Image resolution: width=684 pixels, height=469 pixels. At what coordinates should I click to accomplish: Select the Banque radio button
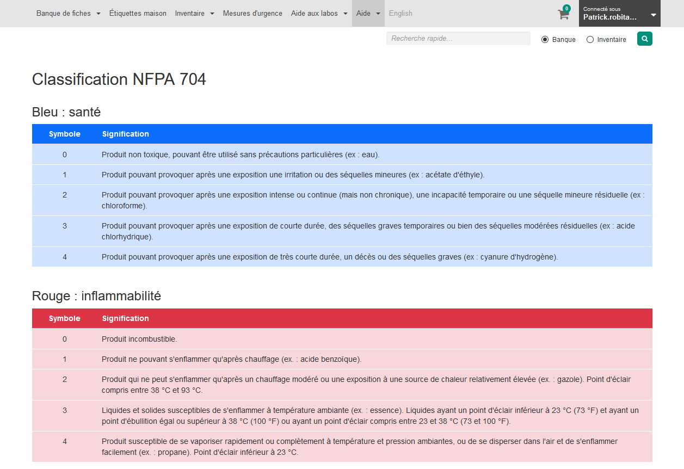(545, 40)
